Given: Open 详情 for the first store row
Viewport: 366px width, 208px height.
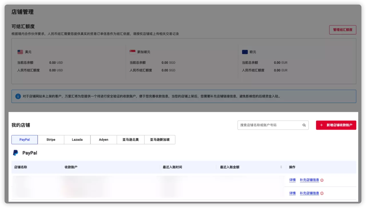Looking at the screenshot, I should tap(292, 180).
